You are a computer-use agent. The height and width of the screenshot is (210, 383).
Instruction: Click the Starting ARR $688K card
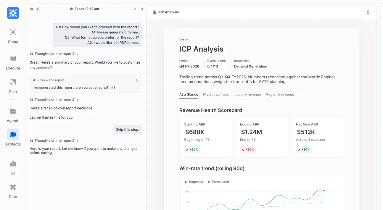pyautogui.click(x=206, y=137)
